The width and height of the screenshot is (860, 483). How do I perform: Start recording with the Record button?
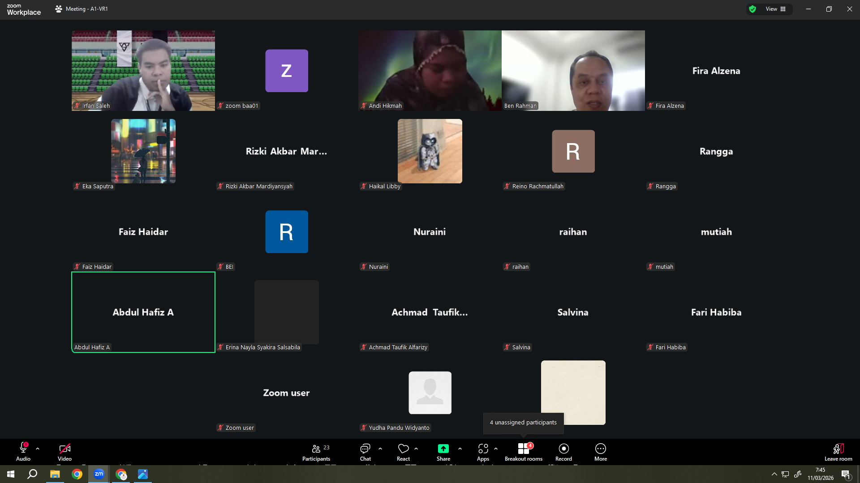pyautogui.click(x=563, y=452)
